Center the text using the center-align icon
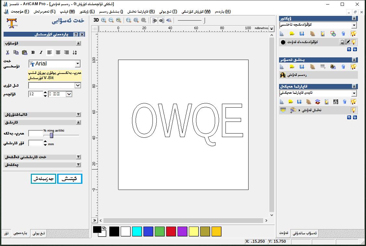This screenshot has width=366, height=246. point(58,53)
